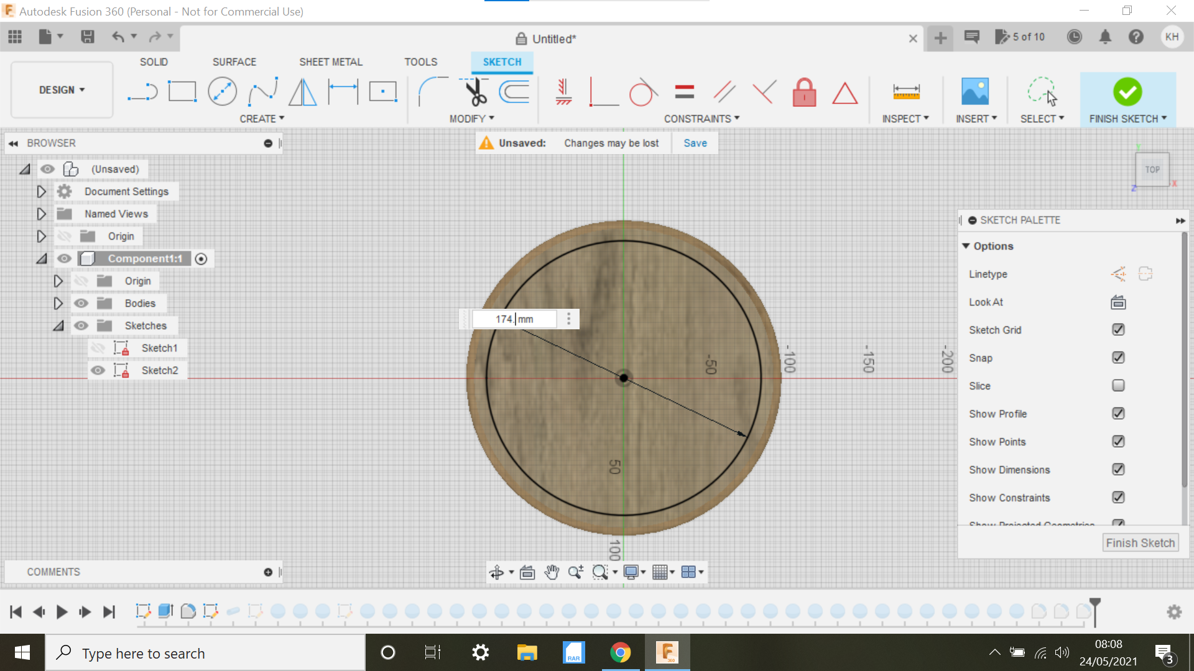1194x671 pixels.
Task: Select the 2-Point Rectangle tool
Action: [x=183, y=91]
